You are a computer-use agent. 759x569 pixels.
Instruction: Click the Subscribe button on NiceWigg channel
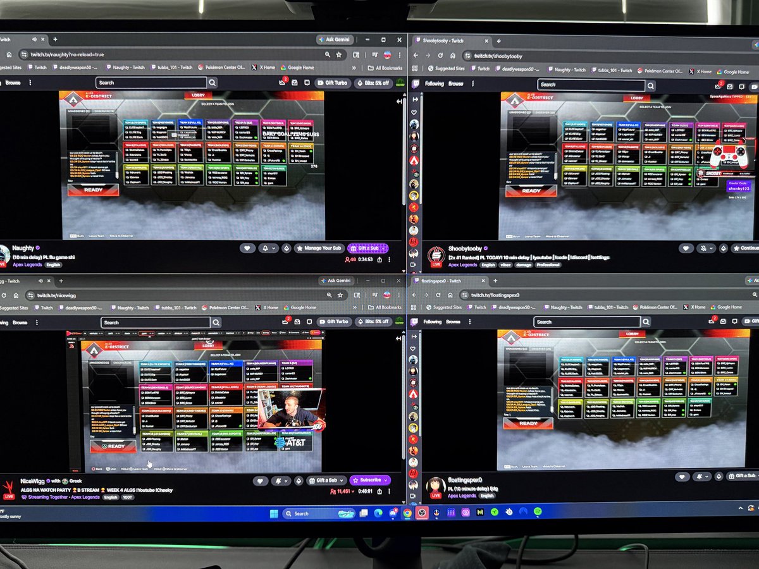coord(369,480)
